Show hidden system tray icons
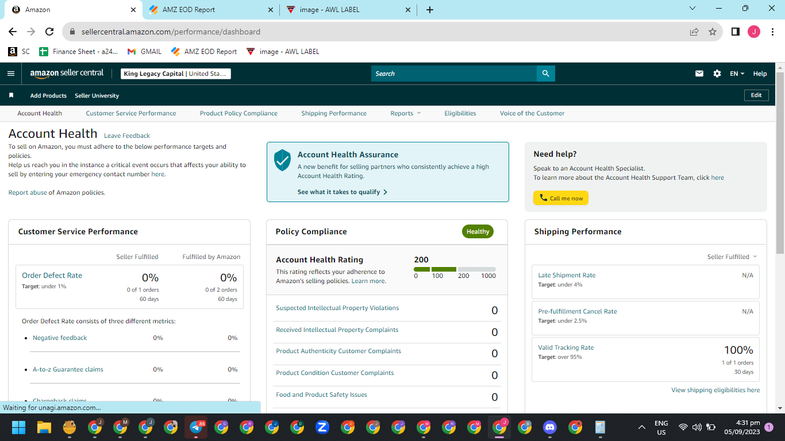Image resolution: width=785 pixels, height=441 pixels. point(641,427)
